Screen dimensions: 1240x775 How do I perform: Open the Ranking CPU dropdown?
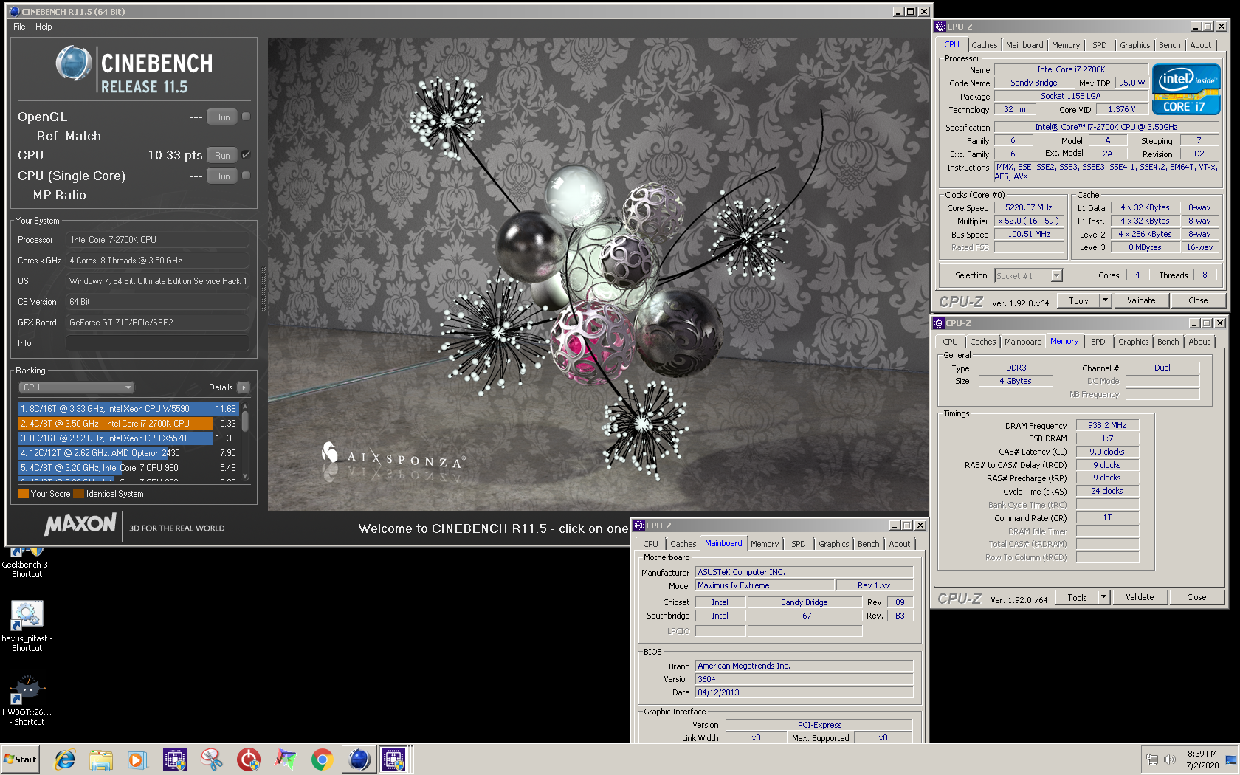pos(76,387)
